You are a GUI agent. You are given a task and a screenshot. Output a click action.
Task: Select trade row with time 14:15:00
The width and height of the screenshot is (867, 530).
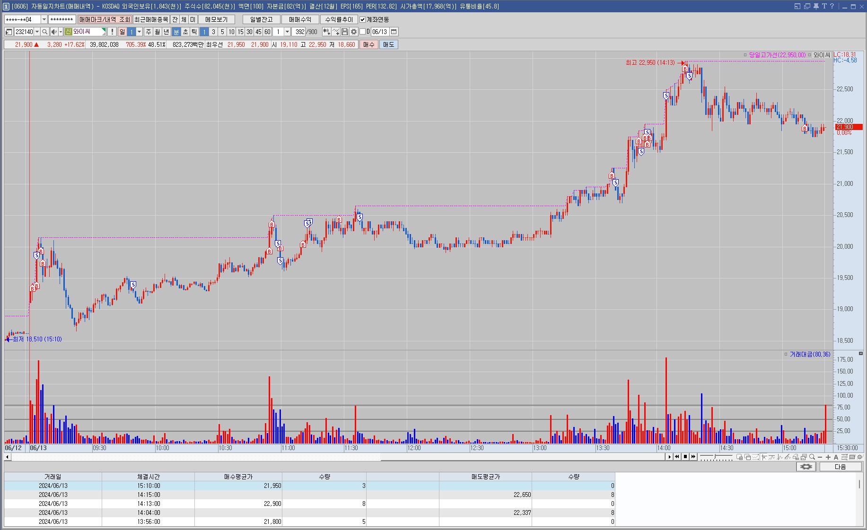310,495
